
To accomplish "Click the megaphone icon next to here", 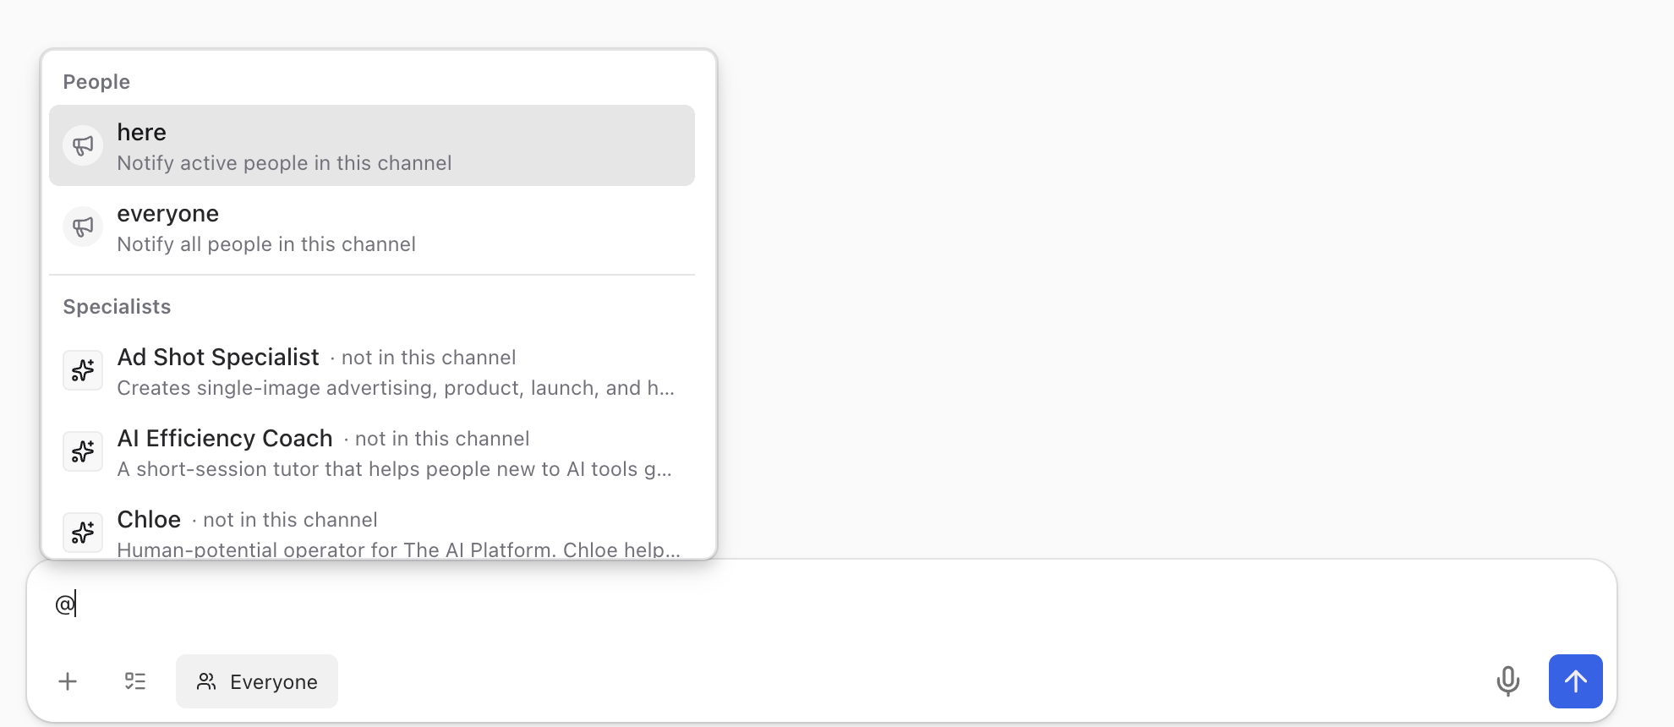I will tap(83, 145).
